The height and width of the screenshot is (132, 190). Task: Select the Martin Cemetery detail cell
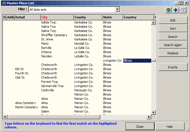pyautogui.click(x=26, y=107)
